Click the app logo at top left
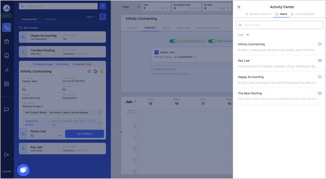326x179 pixels. pyautogui.click(x=7, y=8)
